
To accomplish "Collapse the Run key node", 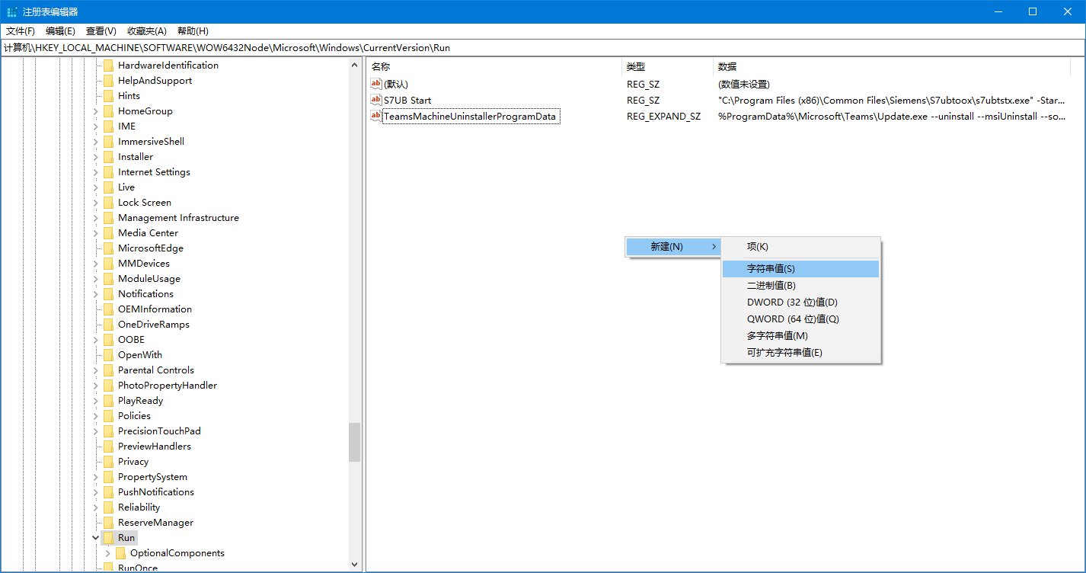I will [96, 538].
